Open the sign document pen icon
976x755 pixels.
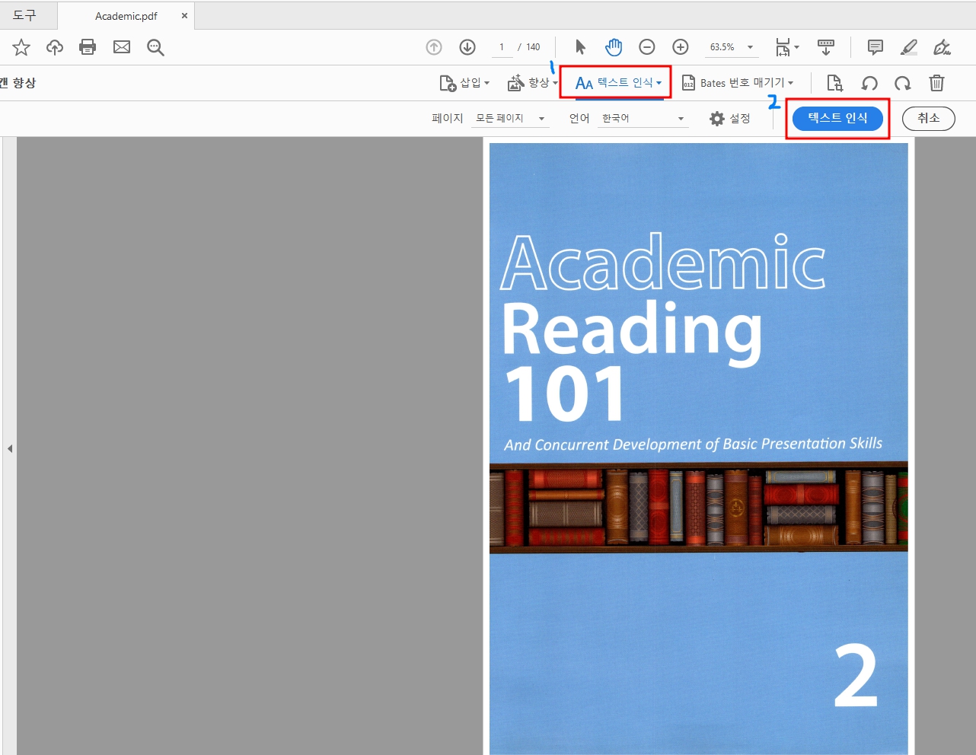tap(943, 47)
